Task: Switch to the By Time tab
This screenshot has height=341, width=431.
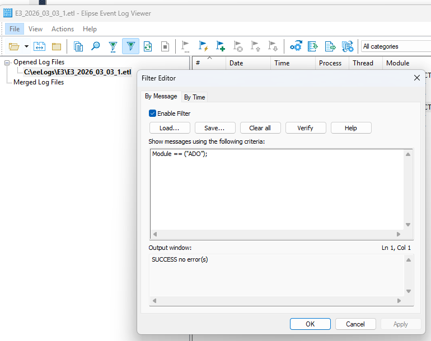Action: coord(194,97)
